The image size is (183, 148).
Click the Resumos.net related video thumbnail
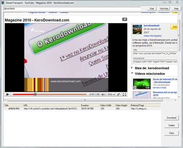pos(142,95)
